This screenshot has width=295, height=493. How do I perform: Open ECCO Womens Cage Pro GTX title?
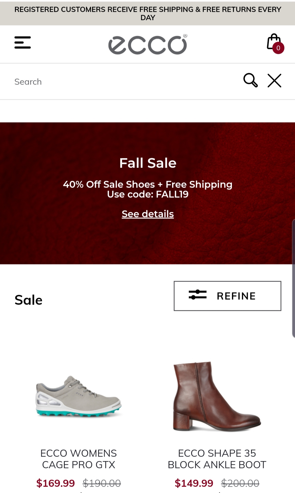pyautogui.click(x=79, y=459)
